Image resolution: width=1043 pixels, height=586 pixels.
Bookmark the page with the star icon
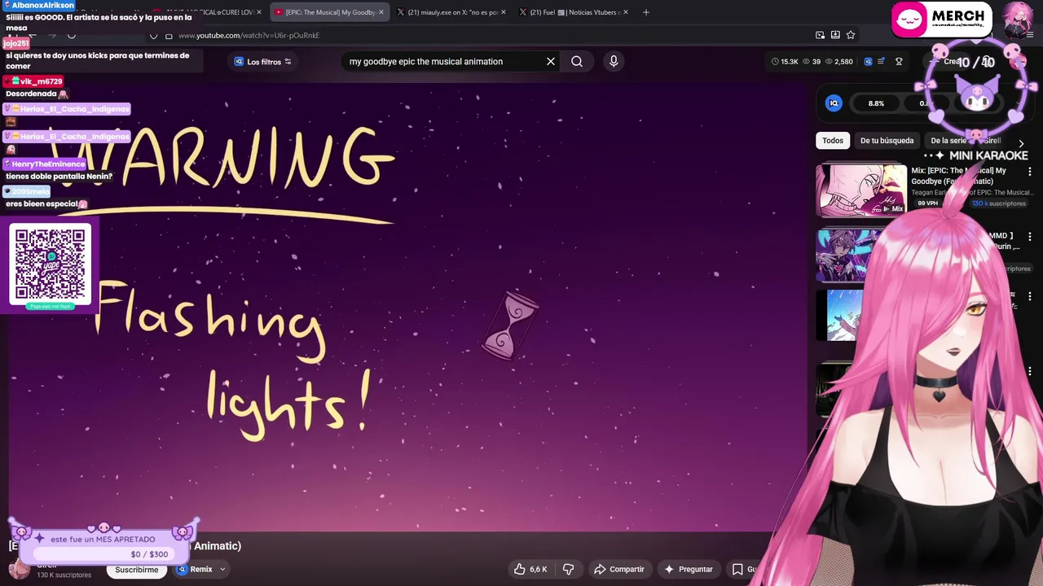pyautogui.click(x=851, y=35)
